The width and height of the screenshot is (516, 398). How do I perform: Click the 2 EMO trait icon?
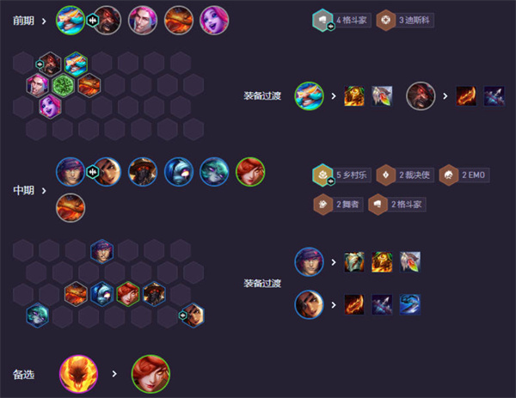[448, 175]
